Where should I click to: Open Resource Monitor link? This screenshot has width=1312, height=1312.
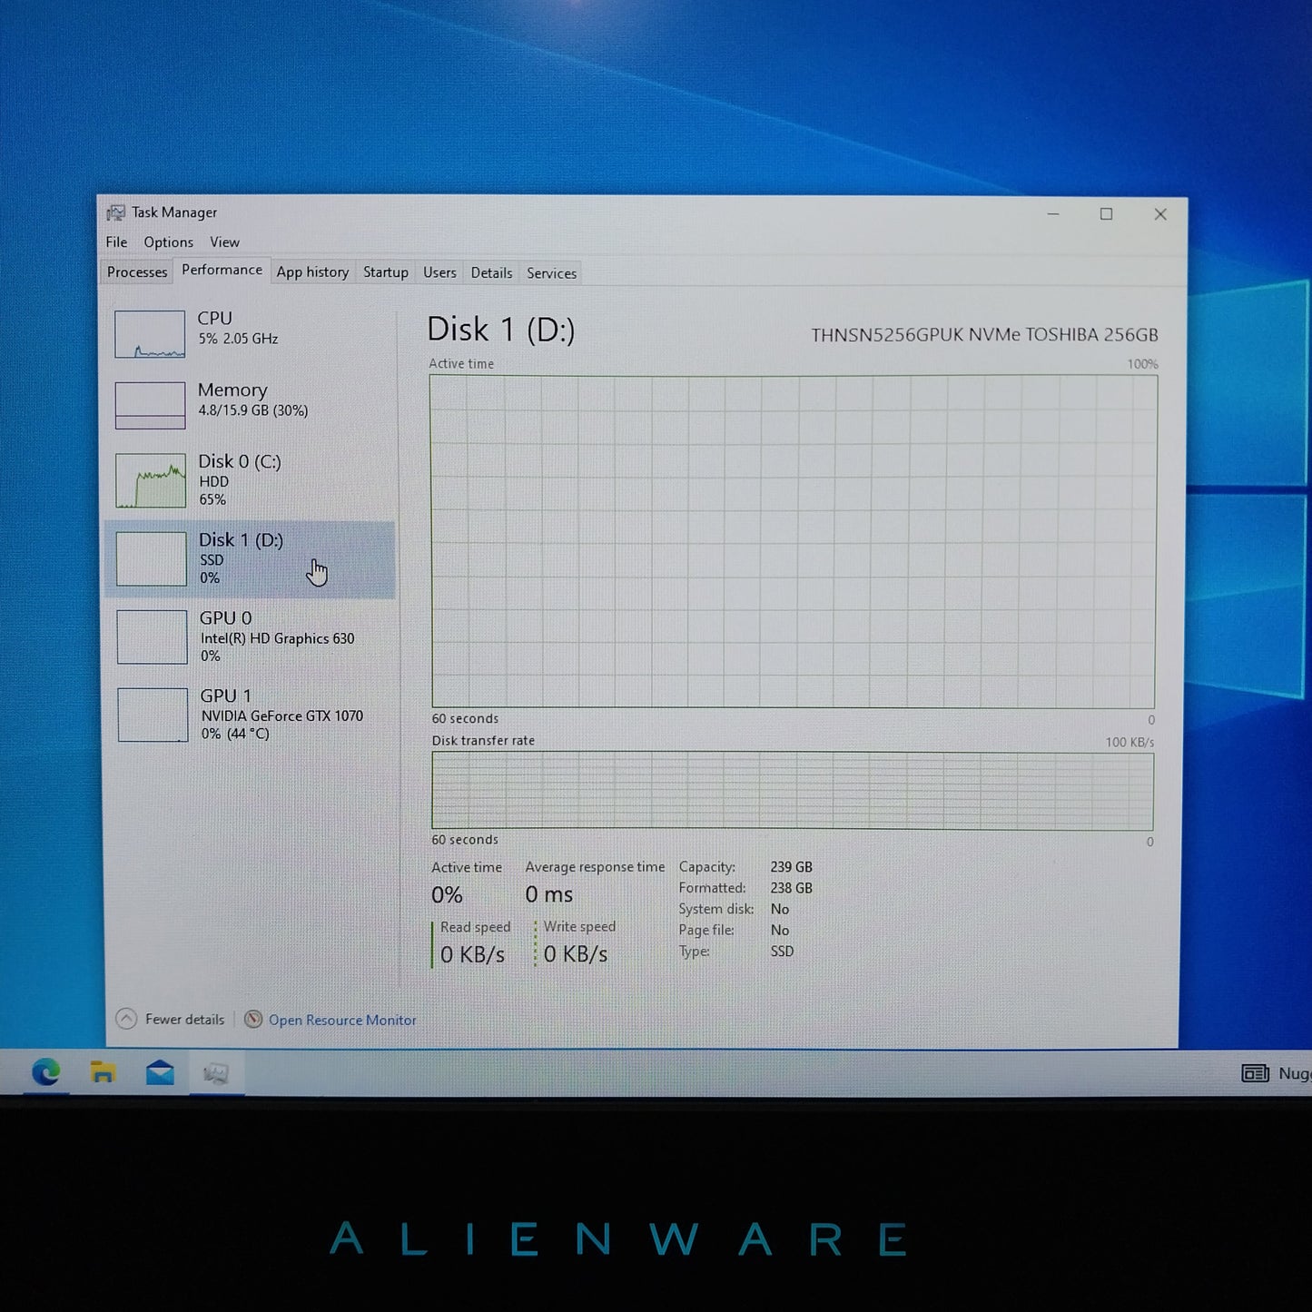pos(342,1021)
